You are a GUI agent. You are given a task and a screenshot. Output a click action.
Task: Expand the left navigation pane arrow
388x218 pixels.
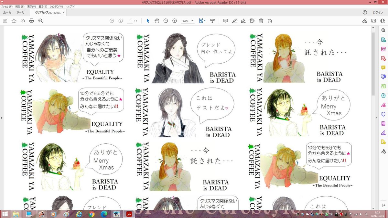pyautogui.click(x=2, y=118)
